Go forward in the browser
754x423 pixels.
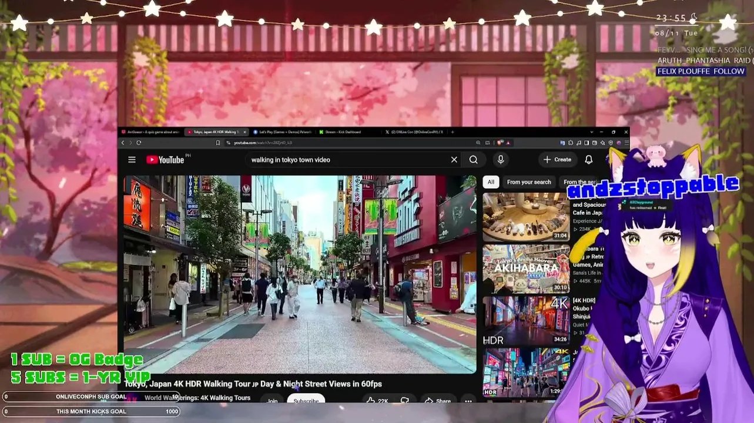coord(130,143)
